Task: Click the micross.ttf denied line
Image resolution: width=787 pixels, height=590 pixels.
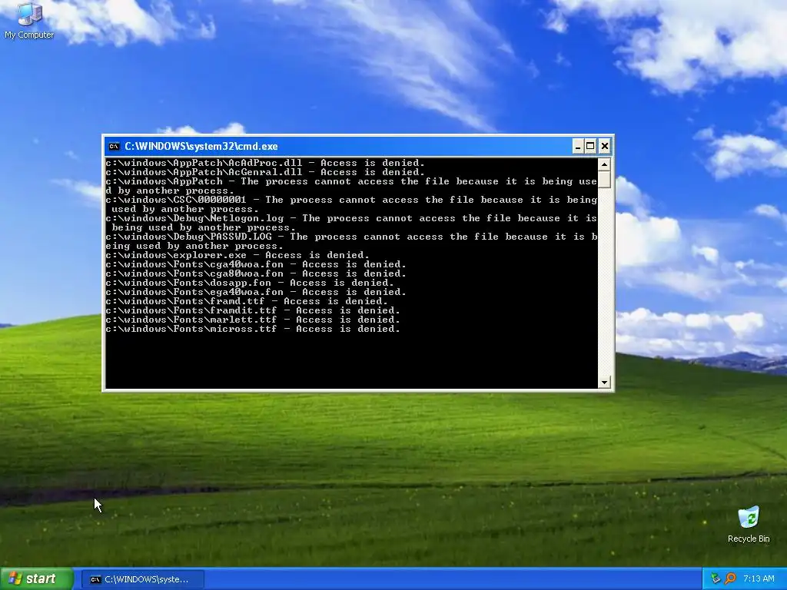Action: pos(253,329)
